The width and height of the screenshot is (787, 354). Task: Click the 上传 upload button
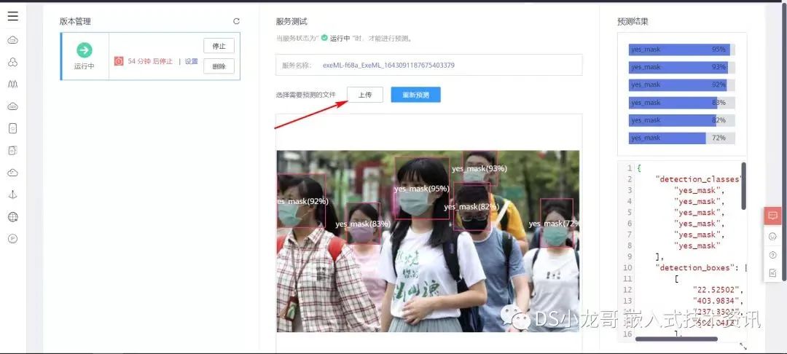point(364,95)
